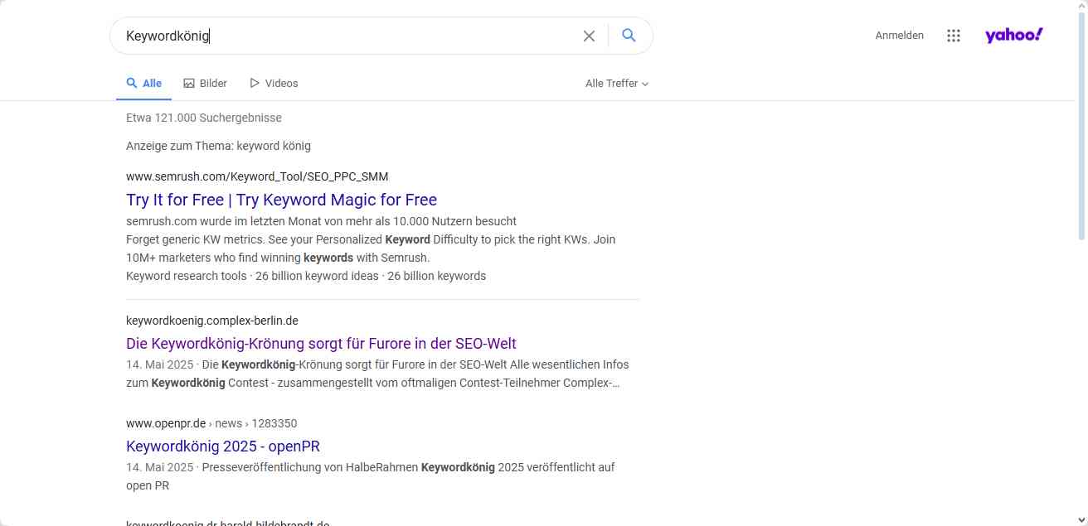
Task: Go to the Yahoo logo homepage
Action: tap(1013, 35)
